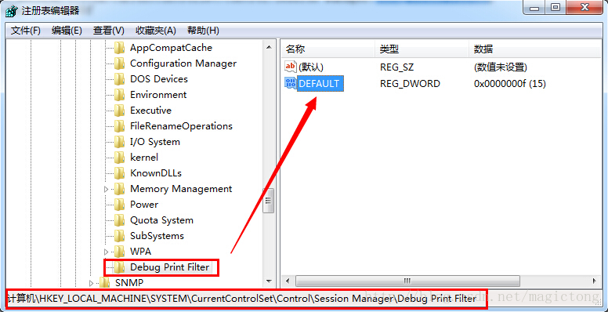Screen dimensions: 608x312
Task: Click the Registry Editor title bar icon
Action: 12,11
